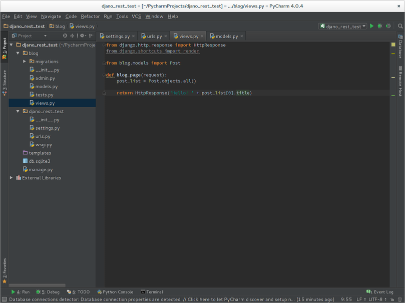The width and height of the screenshot is (405, 303).
Task: Toggle the Structure tool window
Action: pyautogui.click(x=5, y=83)
